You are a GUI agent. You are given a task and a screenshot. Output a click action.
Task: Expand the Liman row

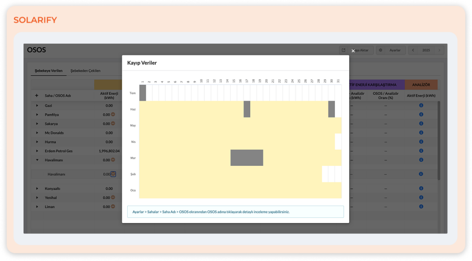pyautogui.click(x=37, y=207)
